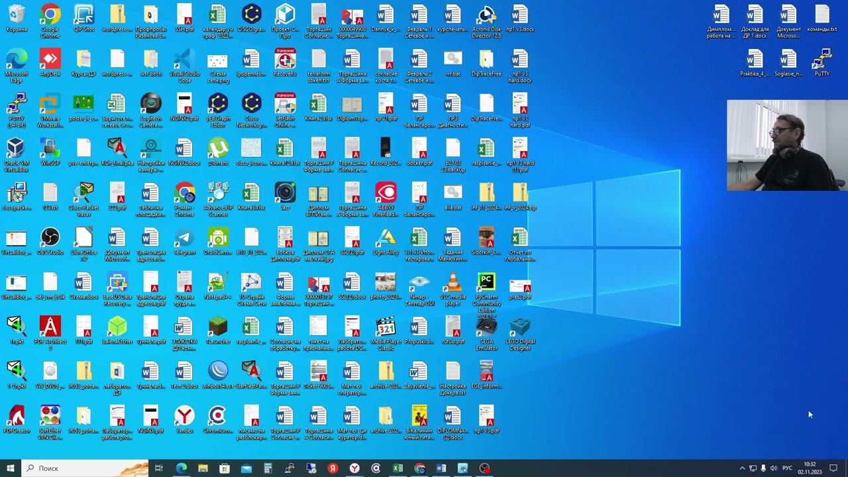The image size is (848, 477).
Task: Select Доклад для ДР 1.docx file
Action: coord(755,21)
